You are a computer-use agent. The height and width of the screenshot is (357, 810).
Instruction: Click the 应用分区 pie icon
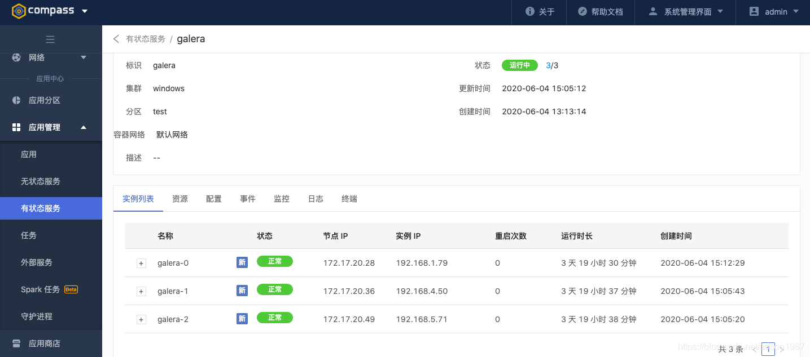[17, 100]
